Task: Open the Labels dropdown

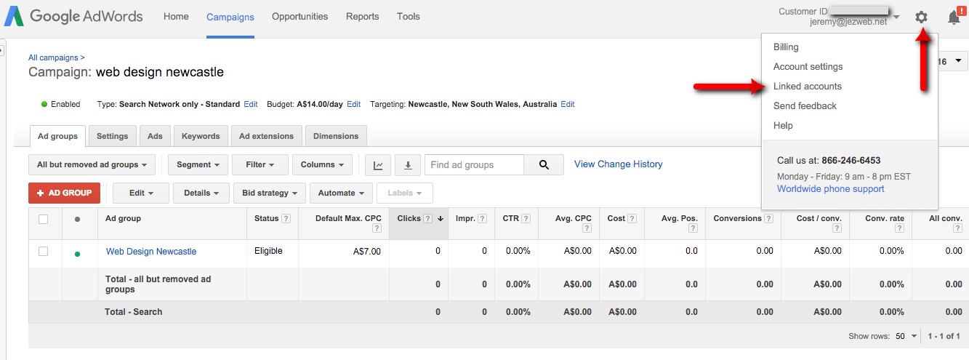Action: point(405,193)
